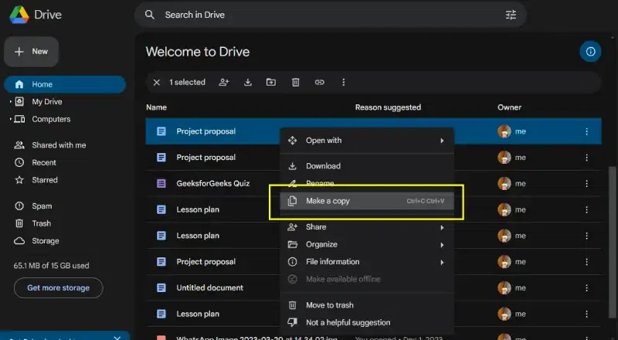
Task: Select File information menu entry
Action: click(x=367, y=261)
